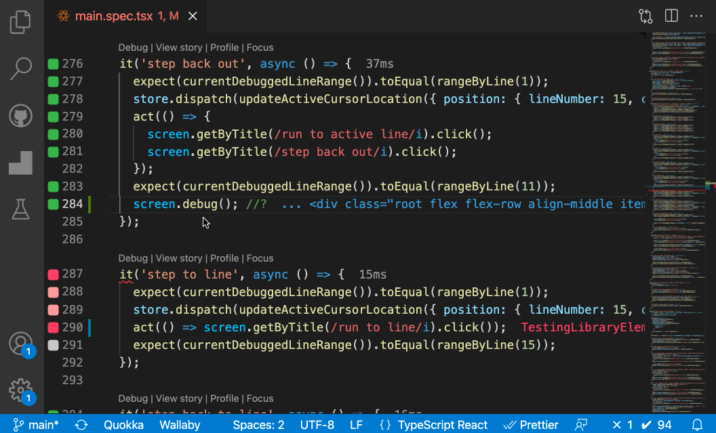Open the stair-step shaped extension view
The image size is (716, 433).
point(20,163)
